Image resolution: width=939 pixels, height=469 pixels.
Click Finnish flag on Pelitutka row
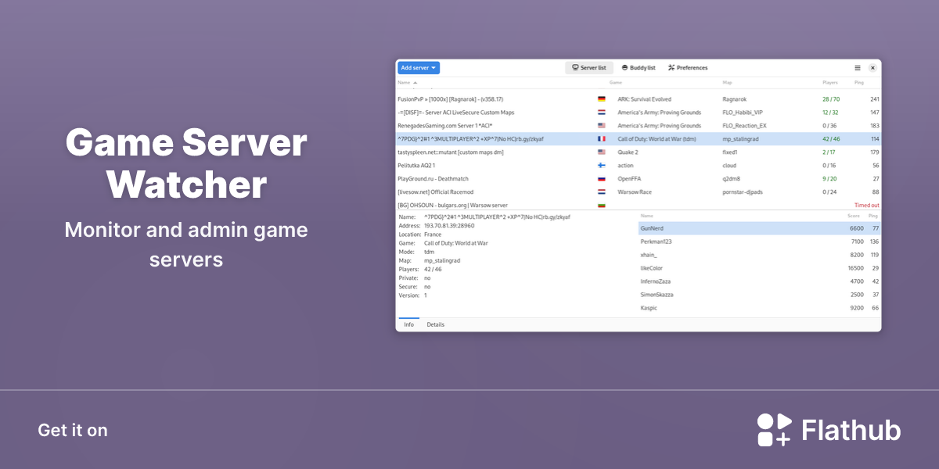click(602, 166)
